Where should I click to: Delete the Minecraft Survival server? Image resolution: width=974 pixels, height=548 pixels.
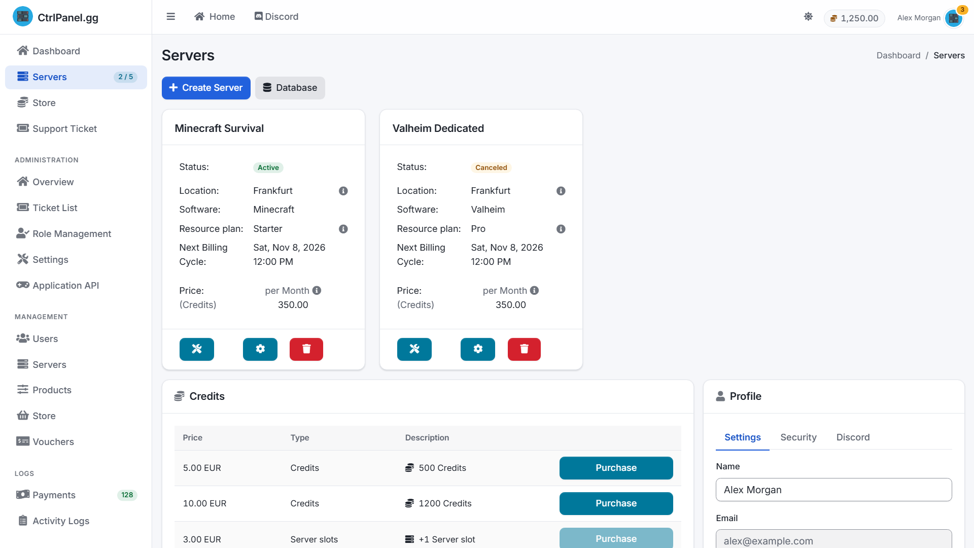coord(306,349)
